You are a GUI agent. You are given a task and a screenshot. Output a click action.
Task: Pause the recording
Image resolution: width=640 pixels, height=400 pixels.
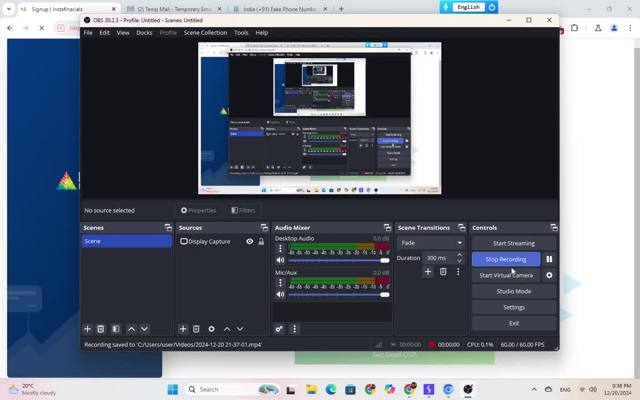click(x=549, y=259)
